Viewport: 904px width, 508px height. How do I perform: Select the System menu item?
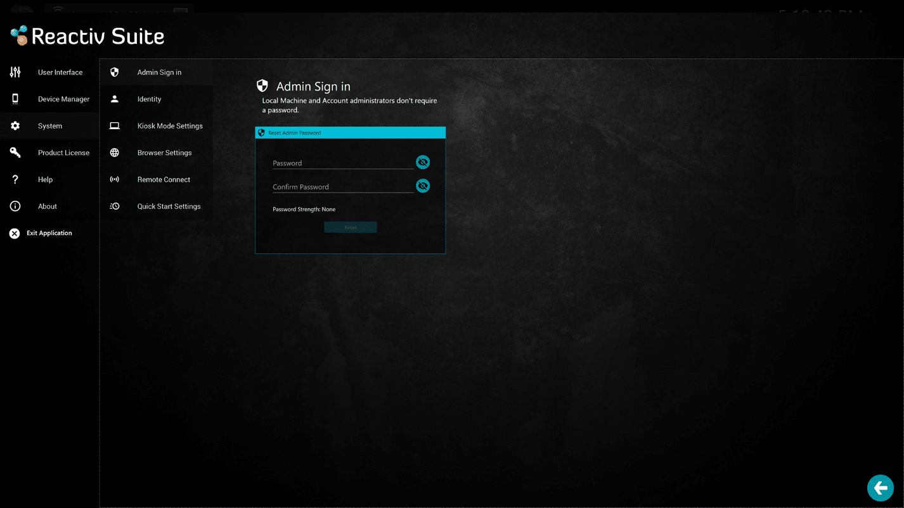pyautogui.click(x=49, y=126)
